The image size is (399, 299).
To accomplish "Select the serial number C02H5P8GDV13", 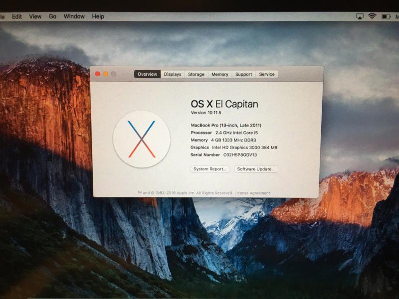I will (240, 155).
